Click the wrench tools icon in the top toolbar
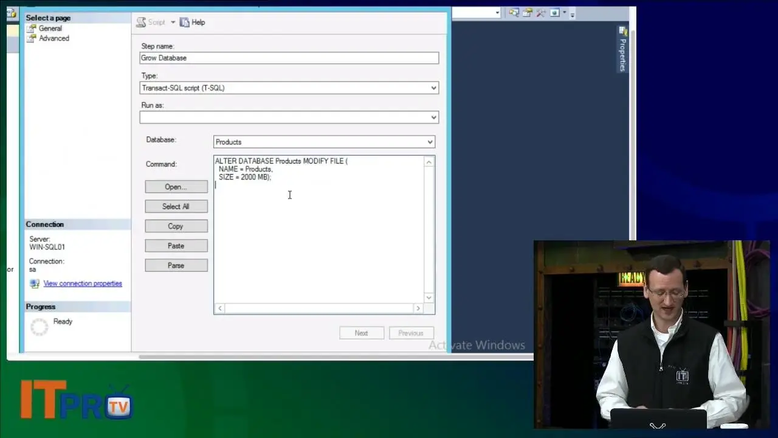 [540, 13]
